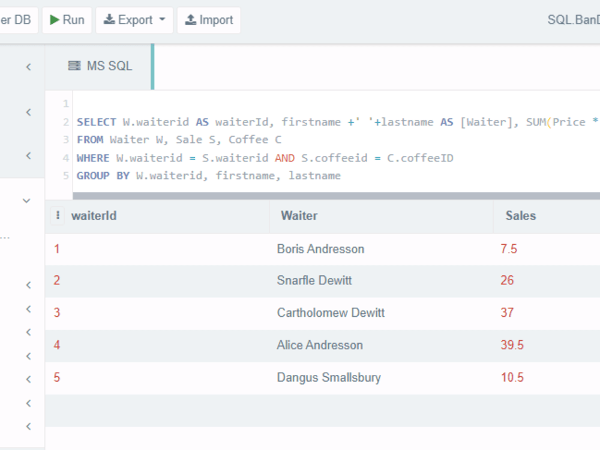Viewport: 600px width, 450px height.
Task: Click the downward chevron in the sidebar
Action: [x=26, y=200]
